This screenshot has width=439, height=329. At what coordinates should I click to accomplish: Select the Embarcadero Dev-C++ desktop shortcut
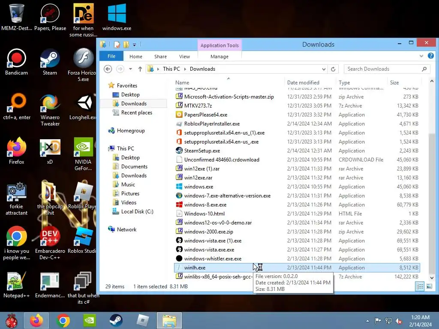coord(50,243)
